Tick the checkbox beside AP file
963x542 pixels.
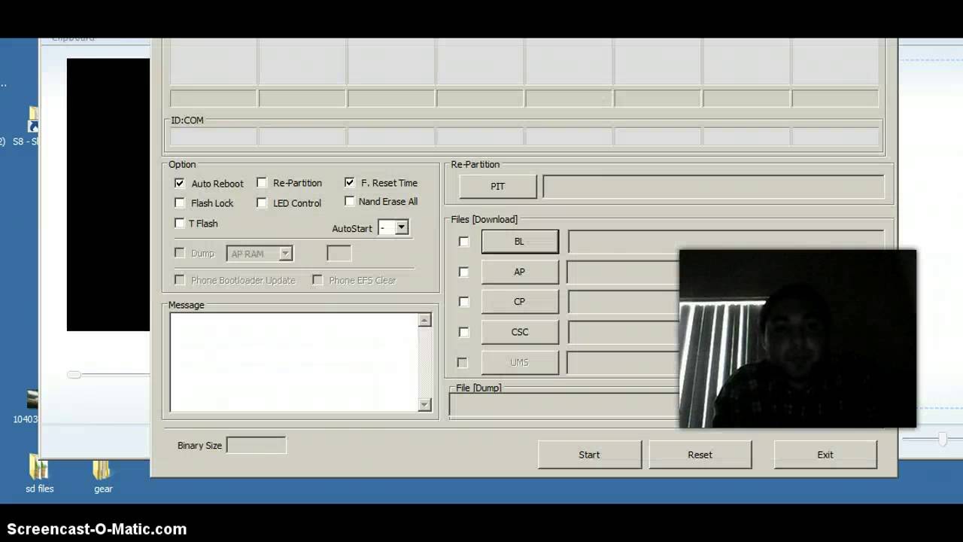tap(463, 272)
